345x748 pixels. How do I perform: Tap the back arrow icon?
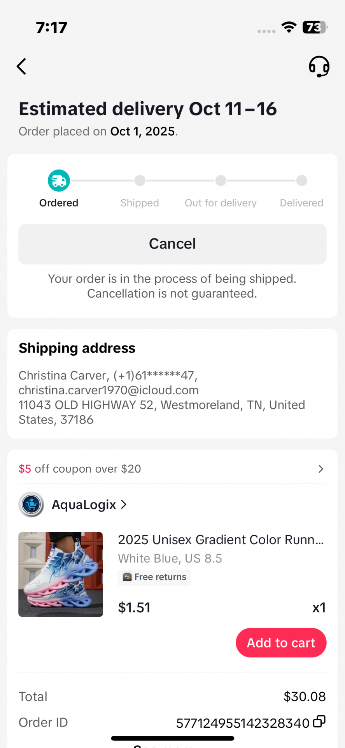(x=22, y=66)
